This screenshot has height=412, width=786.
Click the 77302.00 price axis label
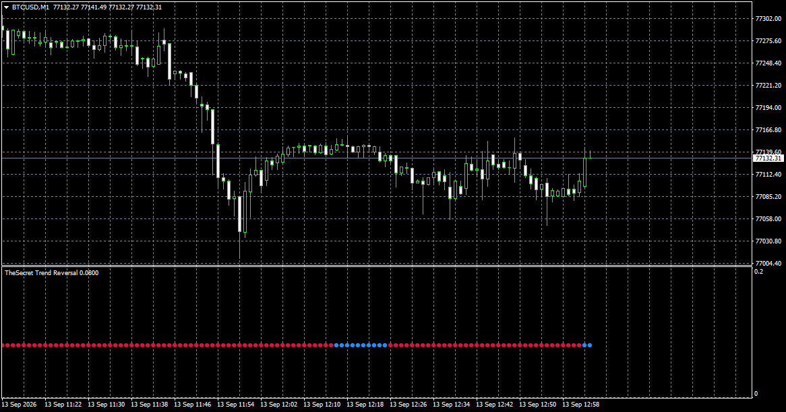coord(768,19)
